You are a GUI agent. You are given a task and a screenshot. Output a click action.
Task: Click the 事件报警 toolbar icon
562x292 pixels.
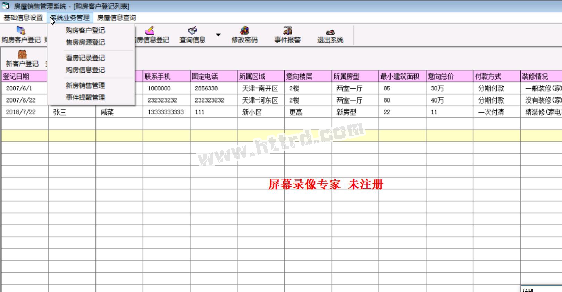pos(287,30)
